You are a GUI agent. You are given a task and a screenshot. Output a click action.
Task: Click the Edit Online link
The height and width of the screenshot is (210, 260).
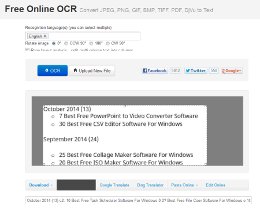(x=216, y=185)
